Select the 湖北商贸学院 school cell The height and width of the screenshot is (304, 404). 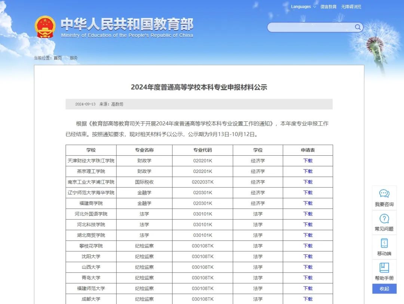[91, 235]
